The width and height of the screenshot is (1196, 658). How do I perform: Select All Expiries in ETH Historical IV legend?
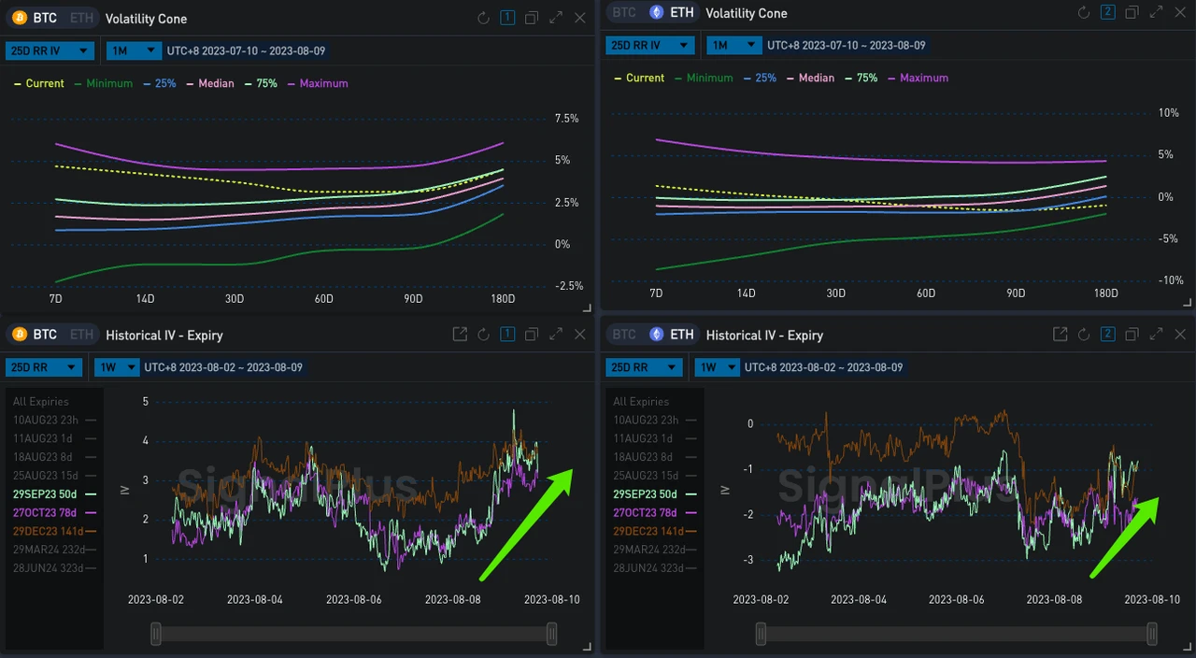point(641,402)
